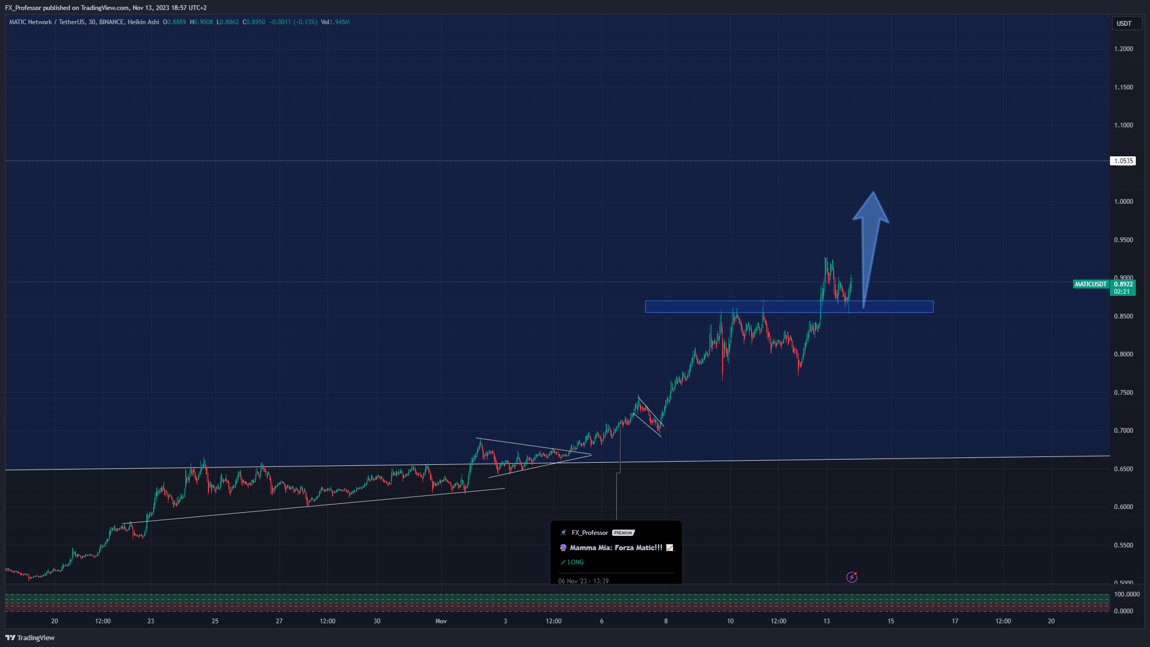Open the 'Mamma Mia: Forza Matic!!!' idea title
The width and height of the screenshot is (1150, 647).
point(616,548)
